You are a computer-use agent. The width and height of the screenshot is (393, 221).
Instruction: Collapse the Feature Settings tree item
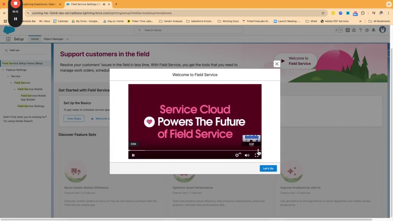(x=3, y=70)
